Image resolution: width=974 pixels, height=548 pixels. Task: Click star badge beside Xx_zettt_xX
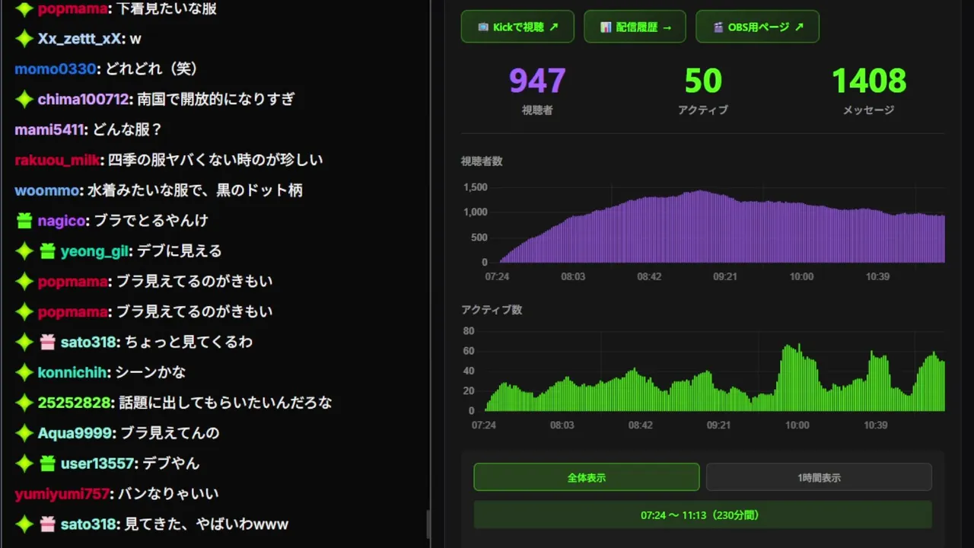tap(24, 39)
